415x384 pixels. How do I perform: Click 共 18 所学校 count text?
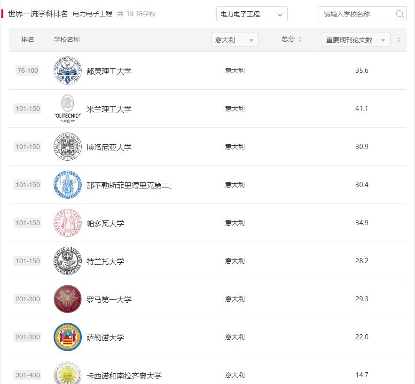click(x=137, y=14)
